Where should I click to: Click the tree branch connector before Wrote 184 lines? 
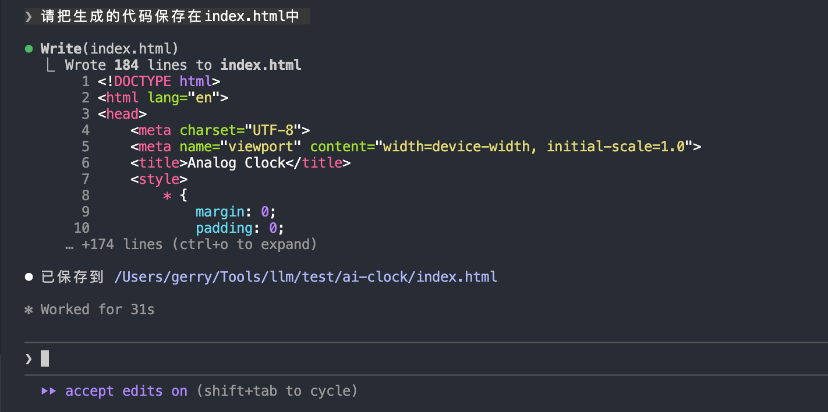click(x=51, y=65)
